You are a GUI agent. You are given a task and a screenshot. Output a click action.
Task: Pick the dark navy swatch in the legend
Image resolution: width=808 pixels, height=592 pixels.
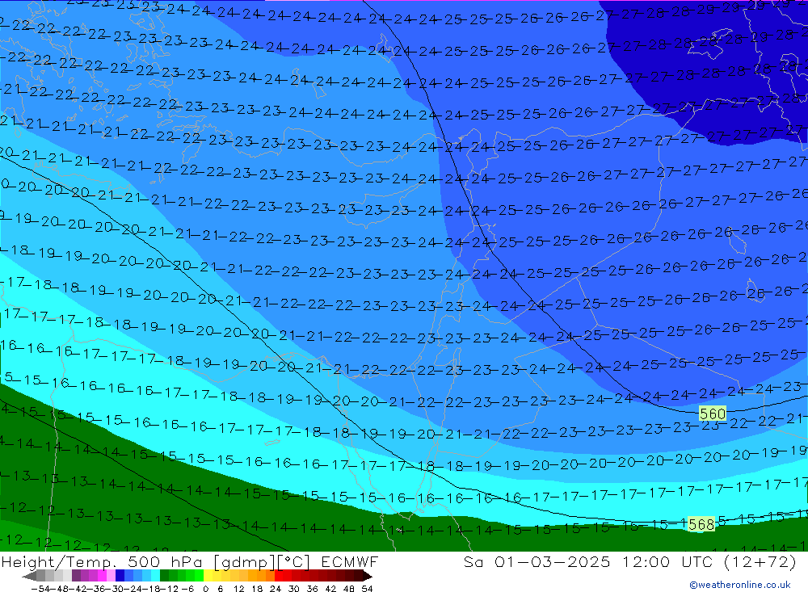tap(120, 576)
